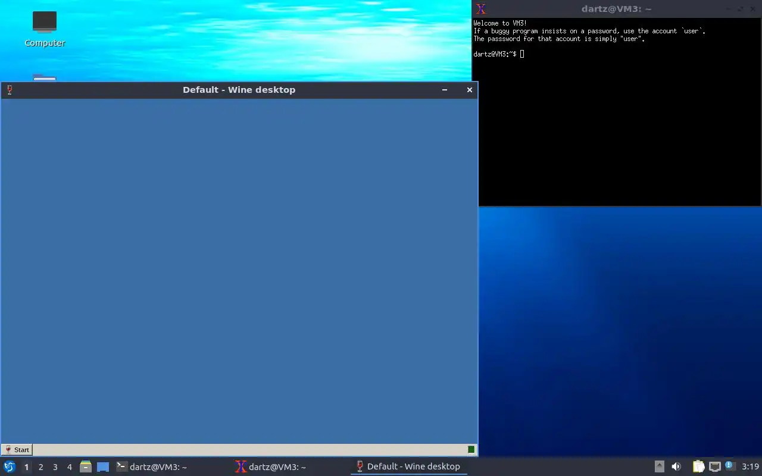Select taskbar entry with terminal prompt icon
This screenshot has width=762, height=476.
coord(173,467)
